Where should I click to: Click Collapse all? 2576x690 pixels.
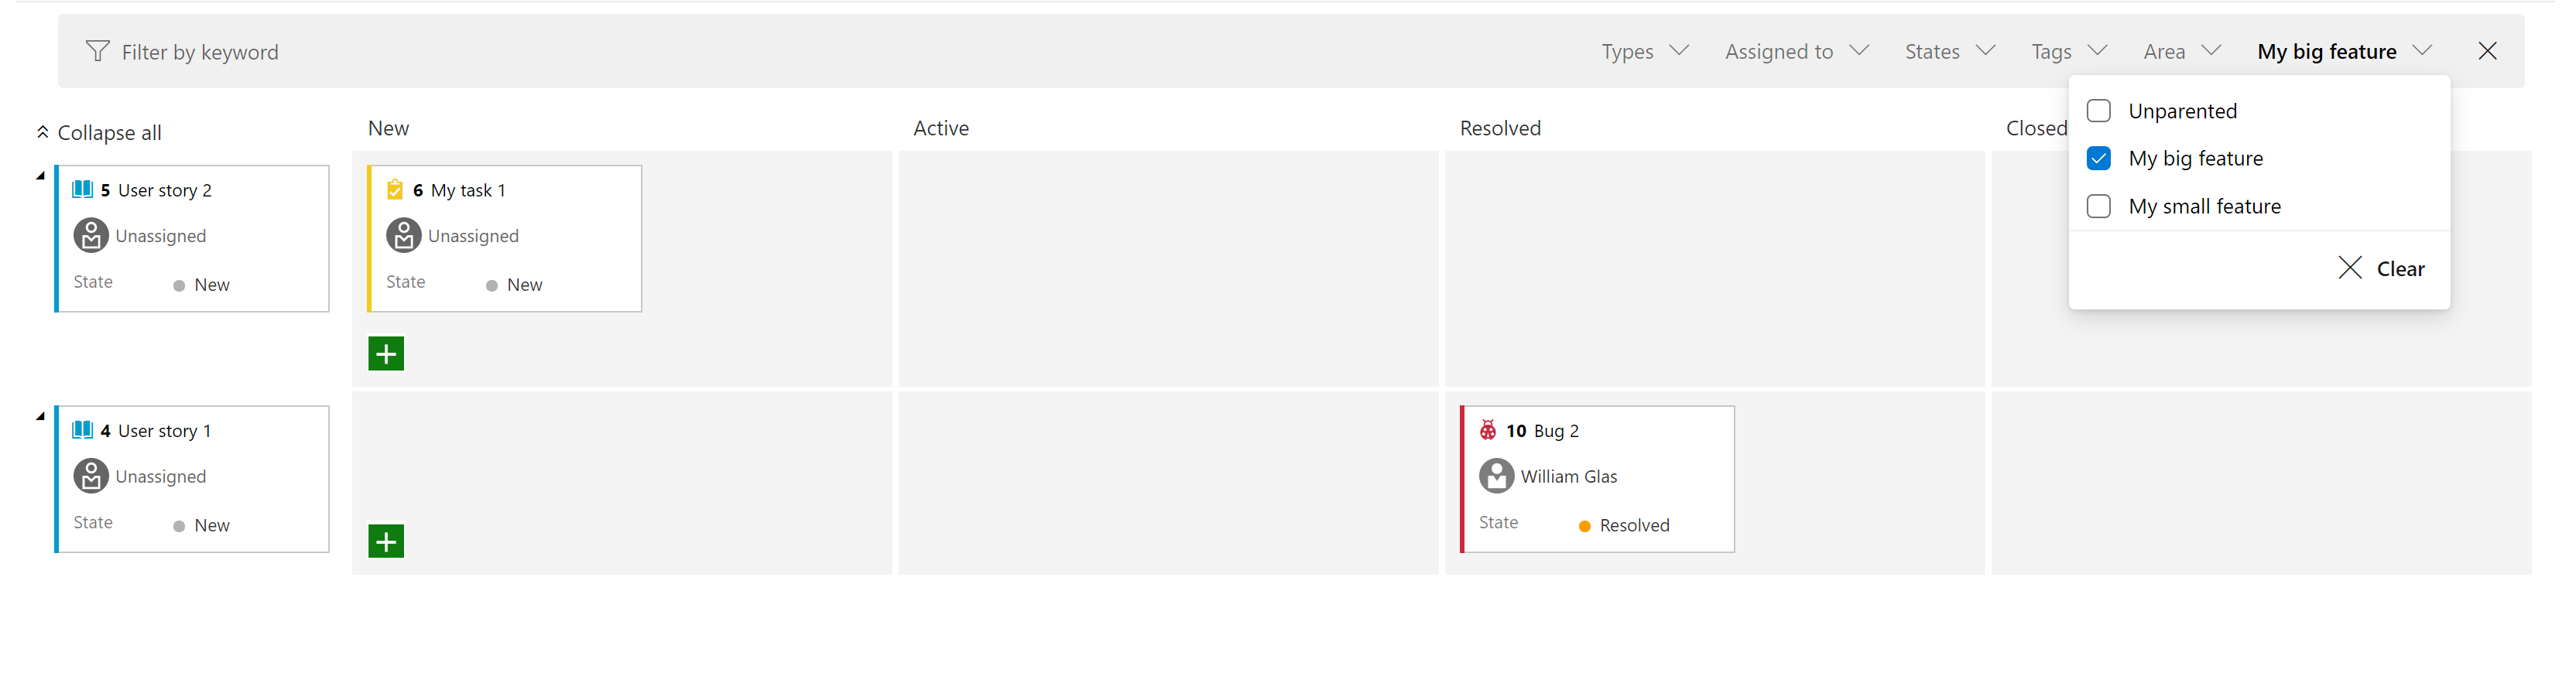(x=98, y=132)
